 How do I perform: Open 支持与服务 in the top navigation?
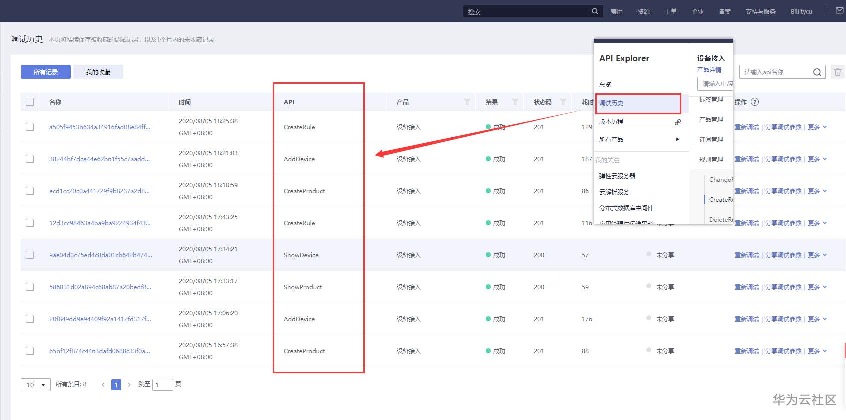click(x=761, y=11)
